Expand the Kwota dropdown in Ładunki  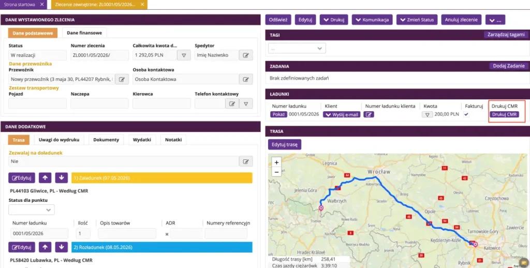coord(427,114)
